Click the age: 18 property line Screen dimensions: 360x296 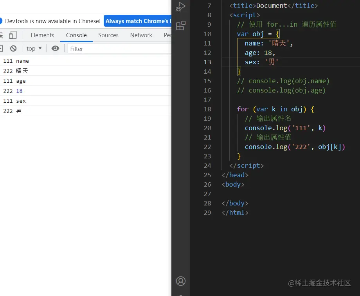260,53
